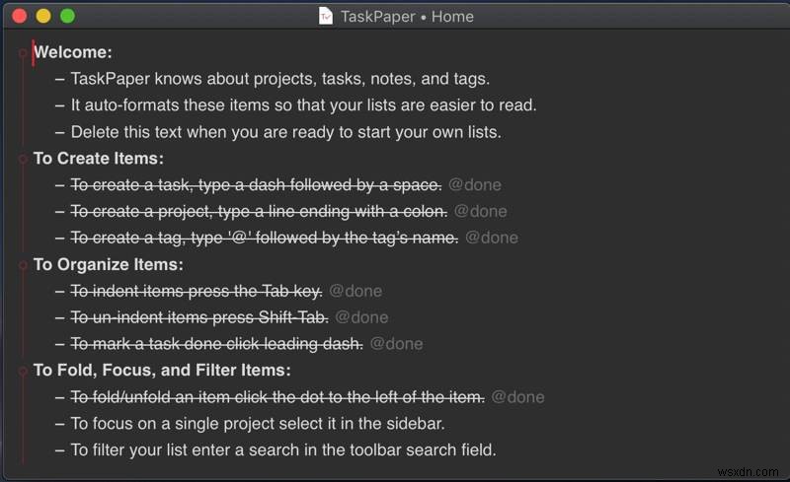This screenshot has height=482, width=790.
Task: Collapse To Organize Items with its handle dot
Action: (x=23, y=265)
